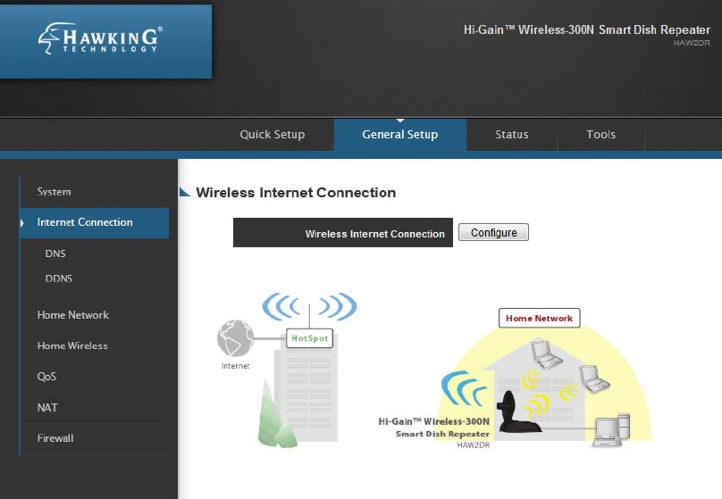Click the Home Network label in diagram

[539, 319]
